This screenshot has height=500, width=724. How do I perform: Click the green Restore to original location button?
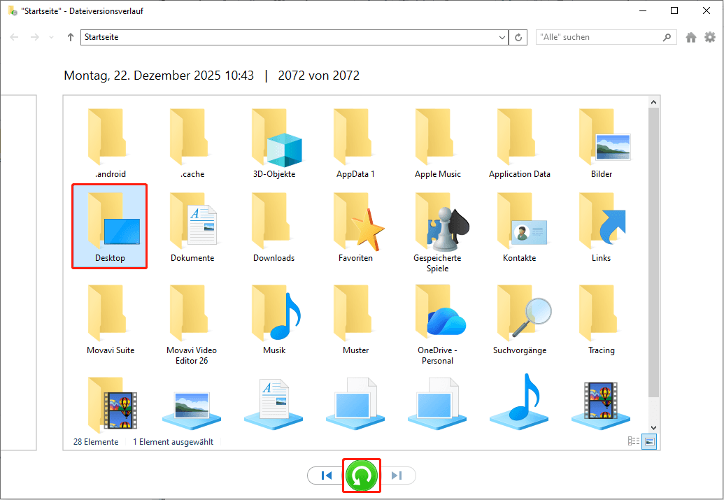coord(362,476)
